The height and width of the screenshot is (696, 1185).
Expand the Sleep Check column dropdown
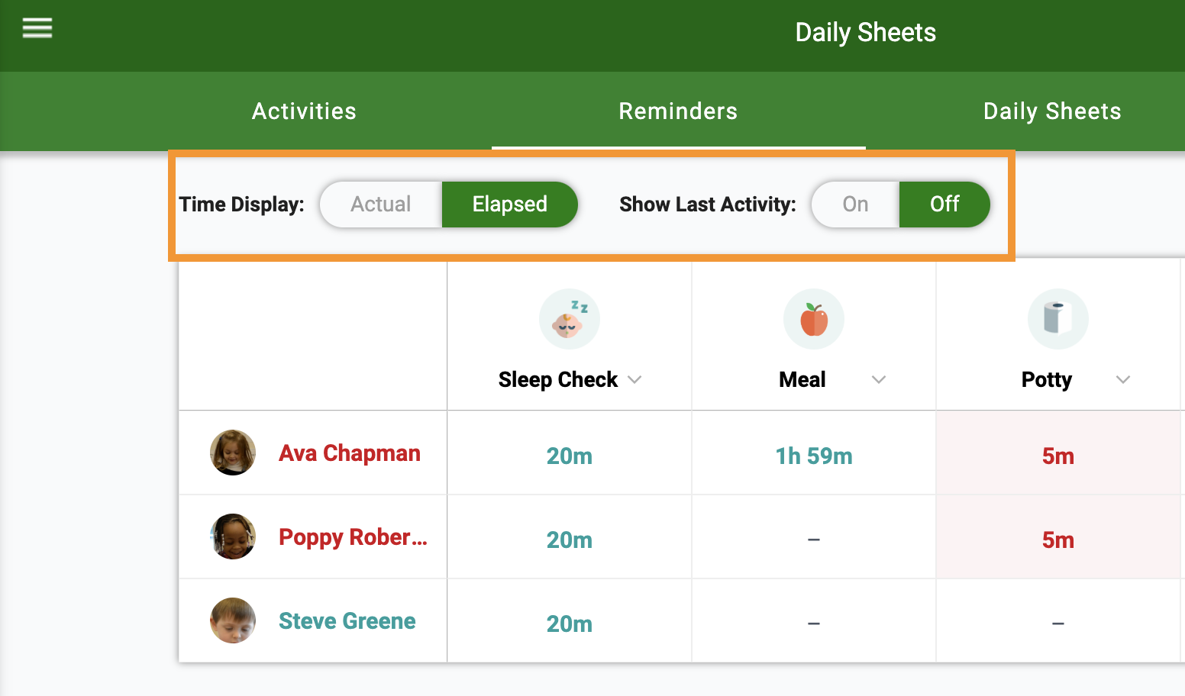[634, 379]
